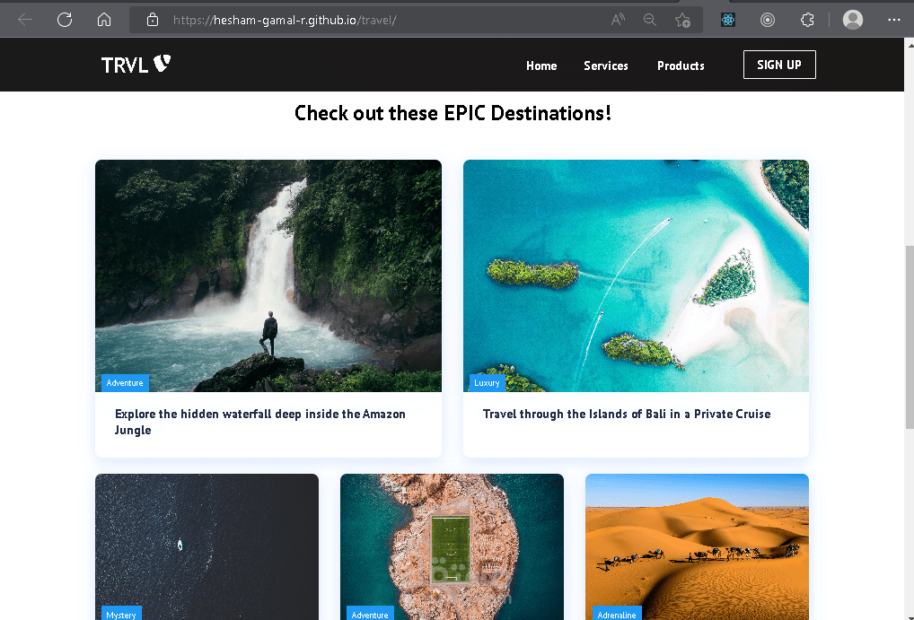This screenshot has height=620, width=914.
Task: View site security lock information
Action: (152, 20)
